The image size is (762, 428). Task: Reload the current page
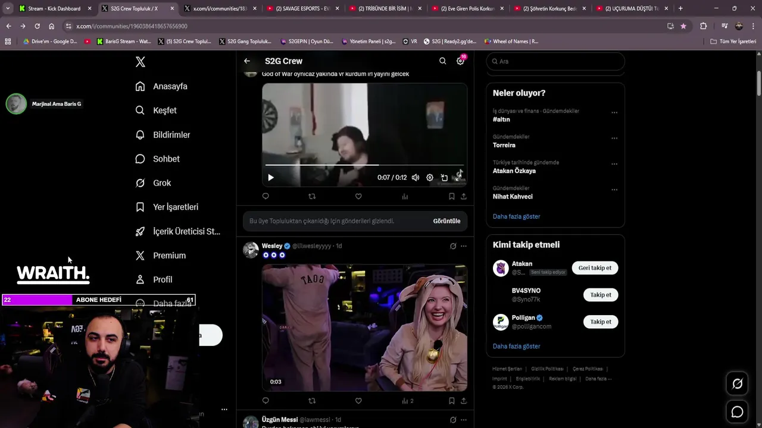tap(37, 26)
